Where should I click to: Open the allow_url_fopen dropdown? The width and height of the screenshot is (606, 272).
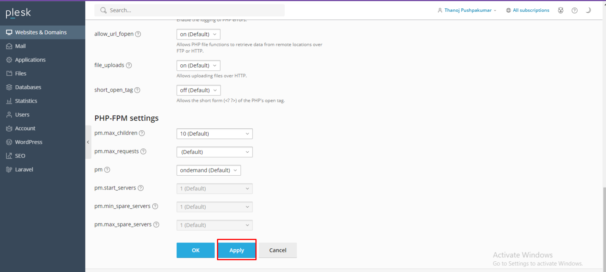point(198,34)
